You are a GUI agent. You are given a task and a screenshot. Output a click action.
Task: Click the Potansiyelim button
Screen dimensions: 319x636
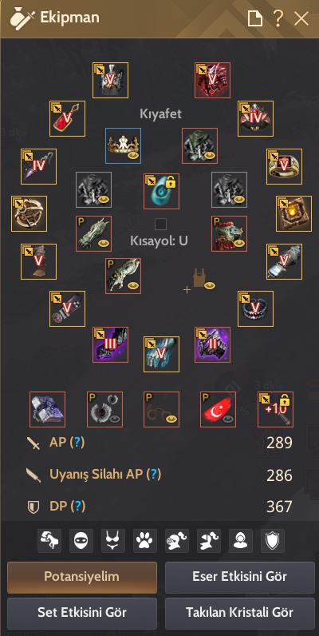point(82,577)
